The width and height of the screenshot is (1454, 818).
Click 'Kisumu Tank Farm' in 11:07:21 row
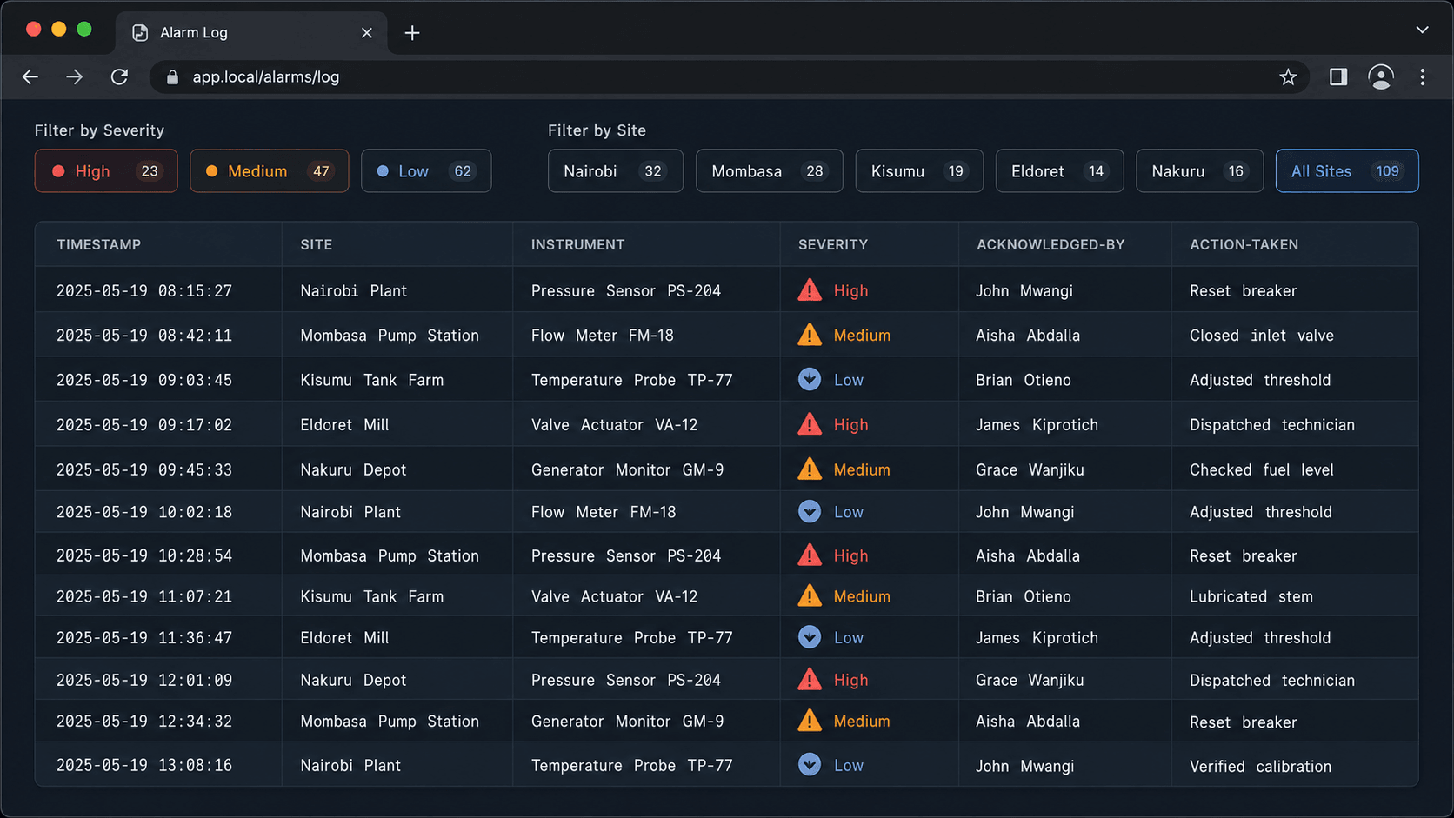371,597
